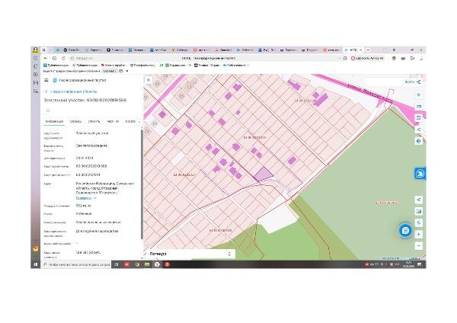
Task: Click the browser address bar
Action: 204,59
